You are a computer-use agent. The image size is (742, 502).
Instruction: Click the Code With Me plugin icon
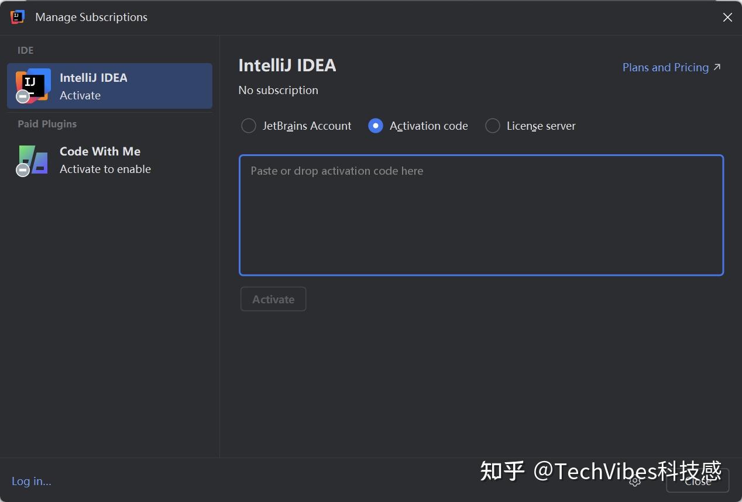(34, 159)
